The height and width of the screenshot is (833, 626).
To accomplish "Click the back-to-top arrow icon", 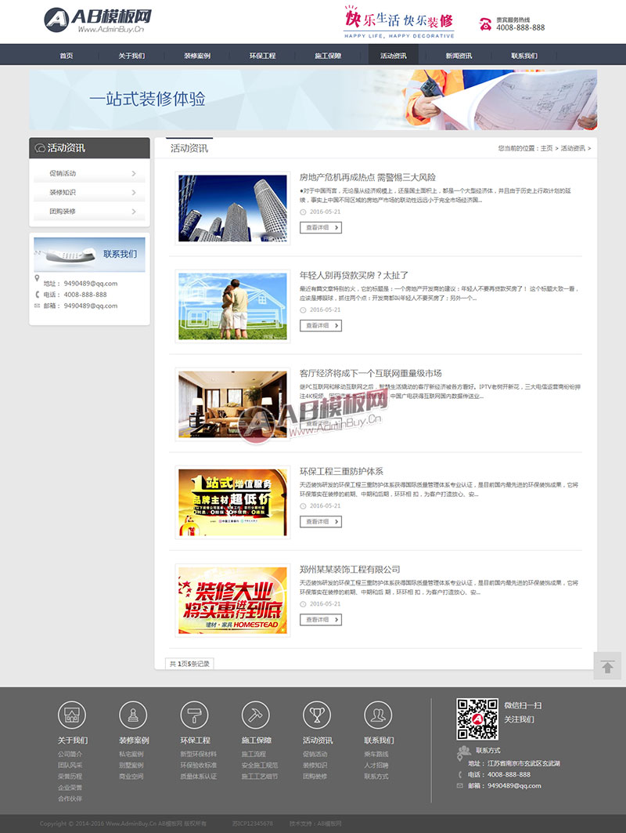I will point(607,665).
